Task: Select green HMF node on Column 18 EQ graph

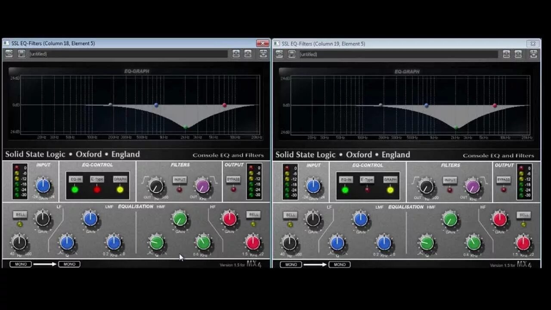Action: [186, 127]
